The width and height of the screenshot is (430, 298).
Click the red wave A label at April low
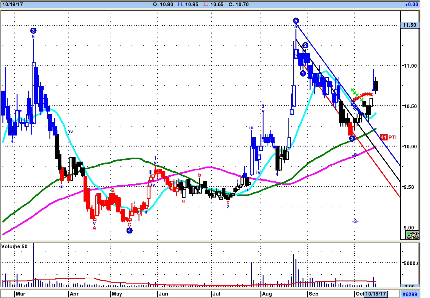94,228
